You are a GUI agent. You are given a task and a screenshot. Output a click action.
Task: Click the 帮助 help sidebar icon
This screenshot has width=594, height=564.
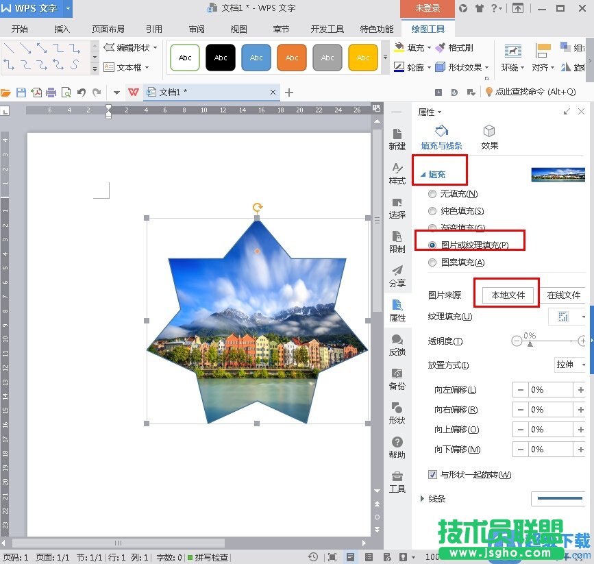(x=397, y=447)
